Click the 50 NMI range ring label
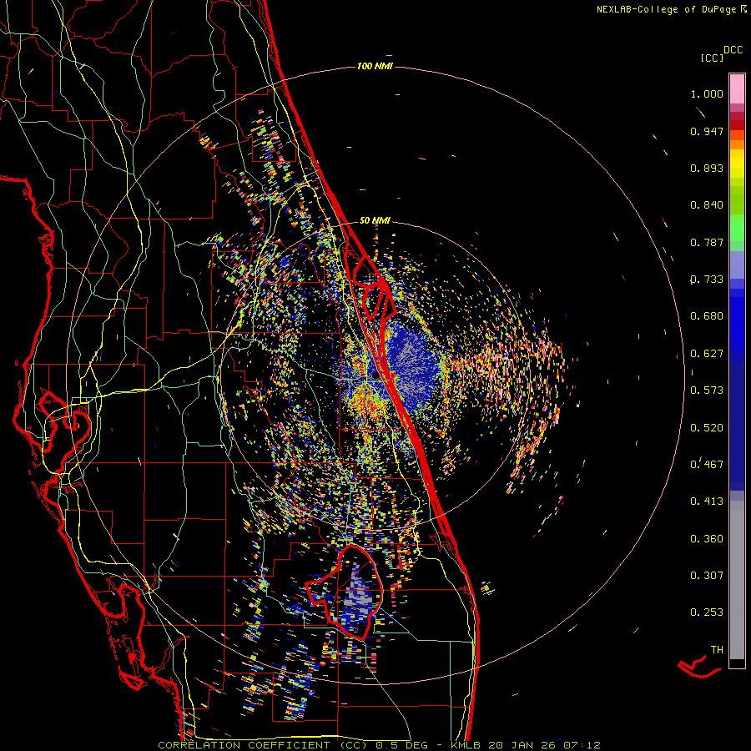751x751 pixels. point(375,220)
